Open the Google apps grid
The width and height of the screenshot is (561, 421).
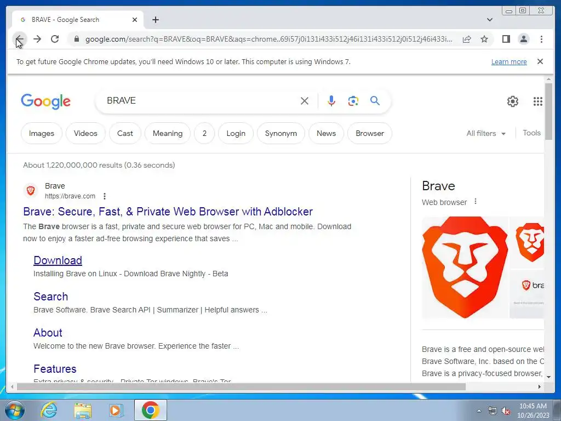538,101
